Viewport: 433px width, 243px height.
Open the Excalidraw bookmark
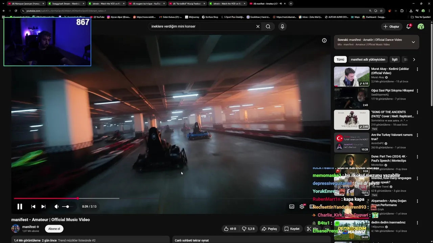click(x=258, y=17)
